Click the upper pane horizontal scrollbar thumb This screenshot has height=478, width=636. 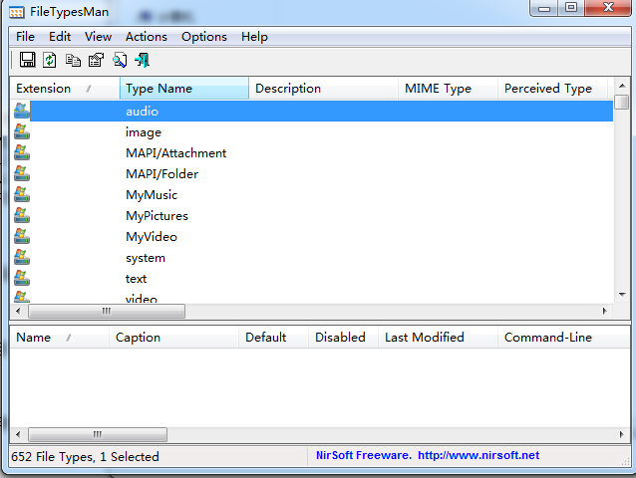(x=107, y=311)
